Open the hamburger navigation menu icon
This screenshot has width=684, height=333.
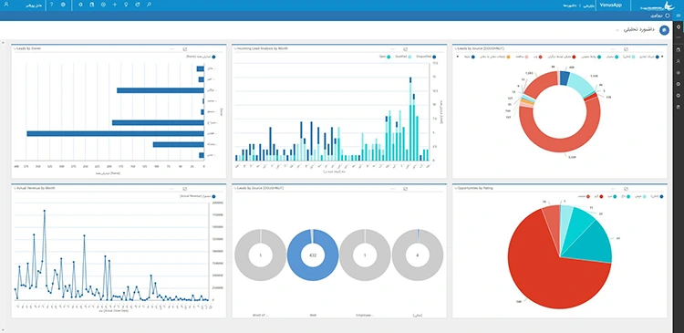[x=678, y=16]
